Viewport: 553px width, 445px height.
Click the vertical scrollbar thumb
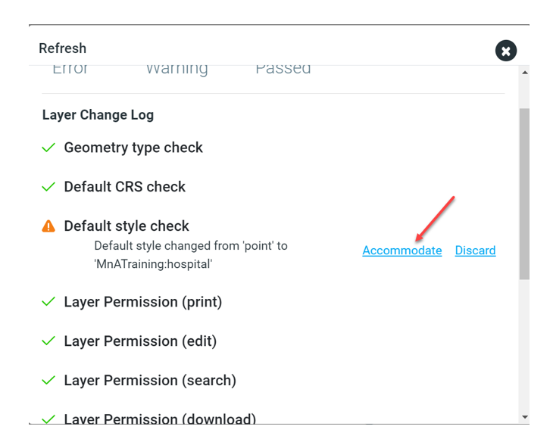click(525, 193)
